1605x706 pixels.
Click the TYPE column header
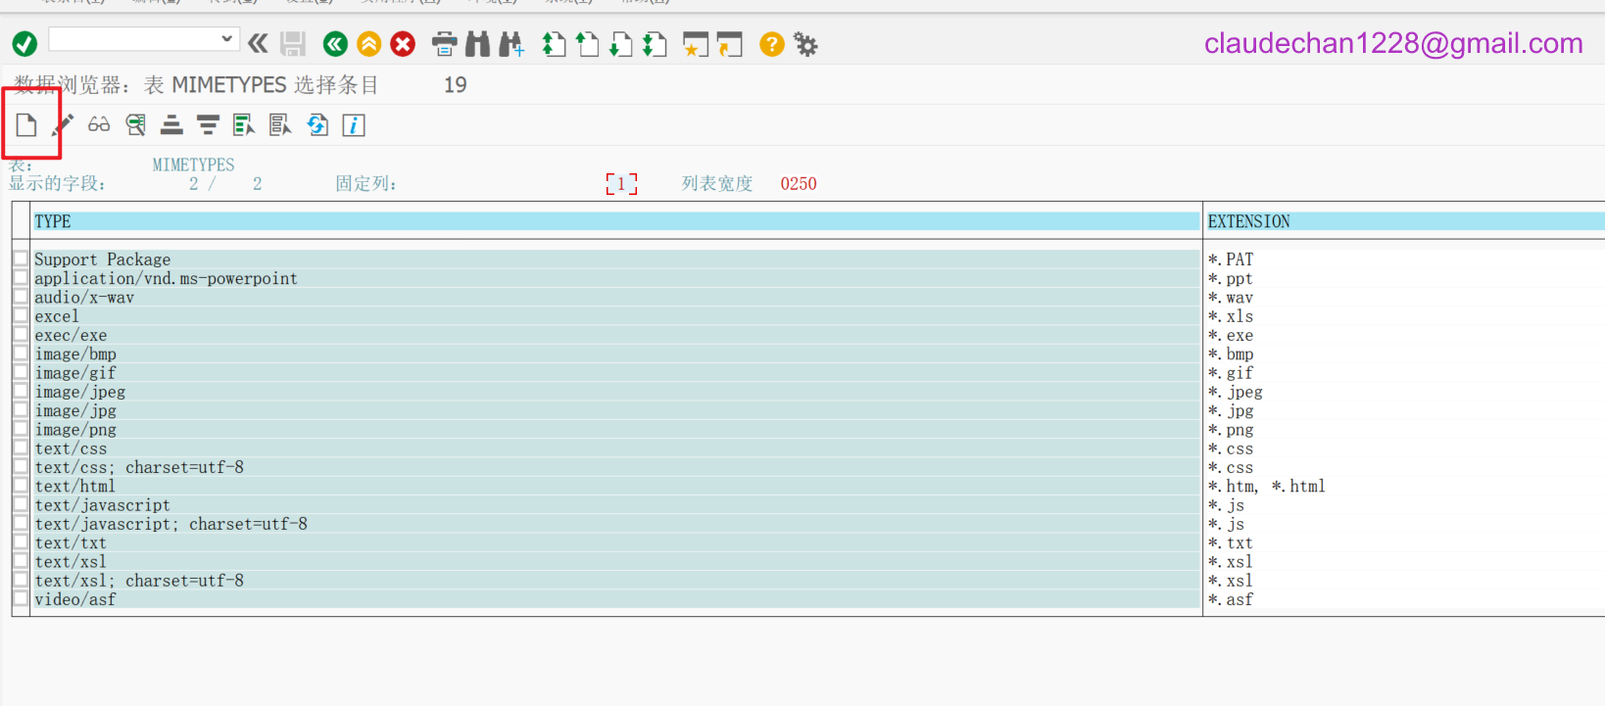[53, 221]
